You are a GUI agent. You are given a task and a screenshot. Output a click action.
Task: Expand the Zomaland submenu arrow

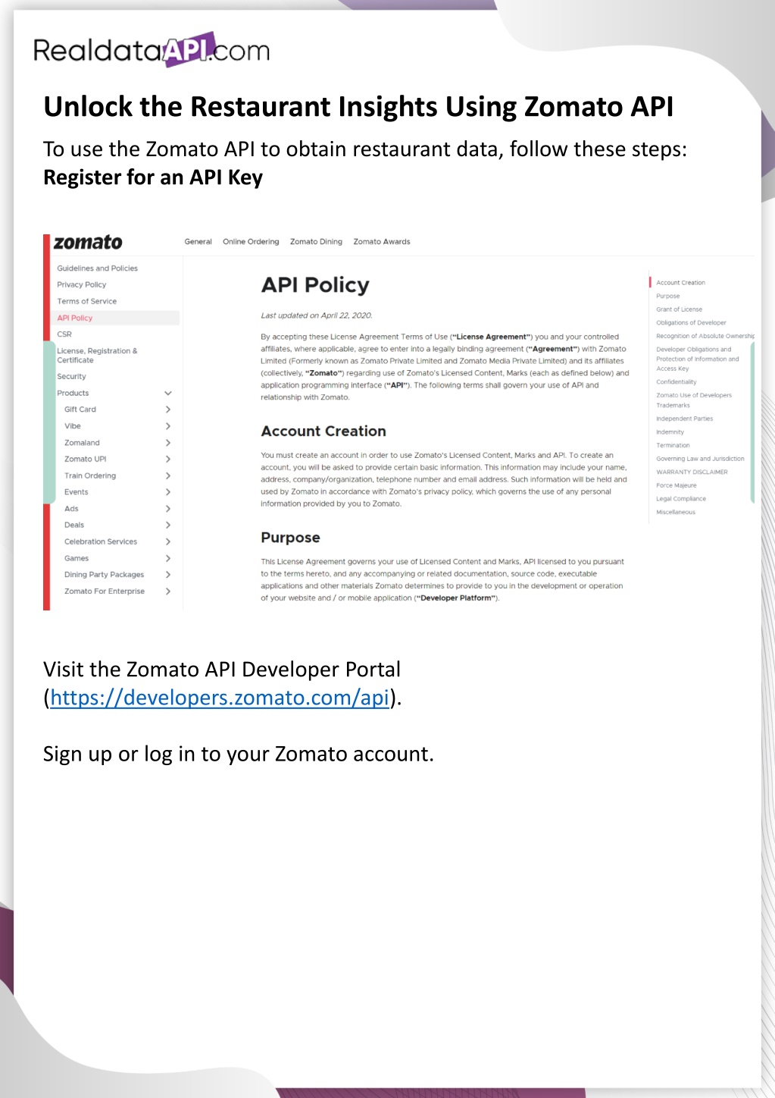point(168,443)
